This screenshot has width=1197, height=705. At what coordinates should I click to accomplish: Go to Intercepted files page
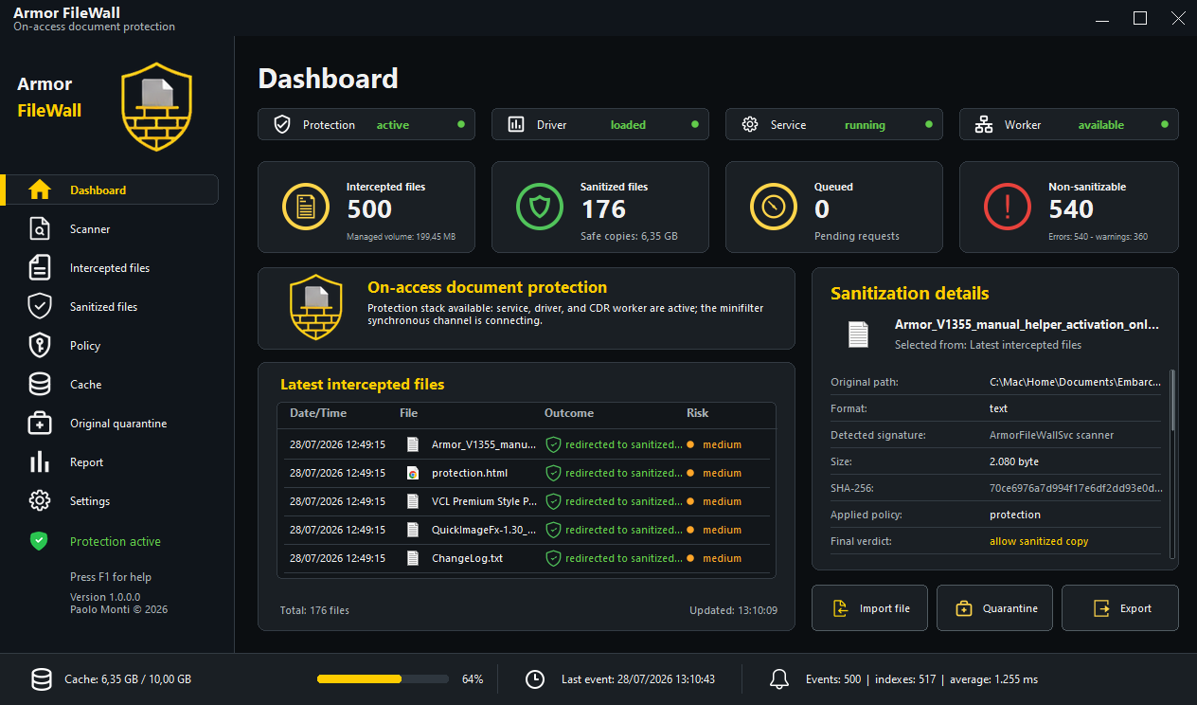112,267
